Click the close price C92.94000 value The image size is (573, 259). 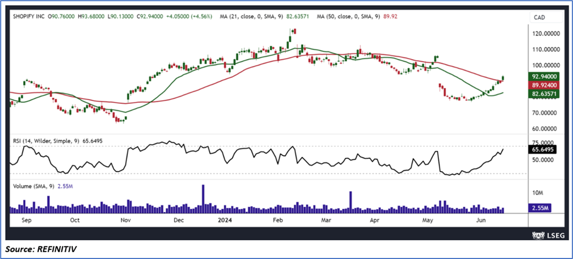(151, 17)
